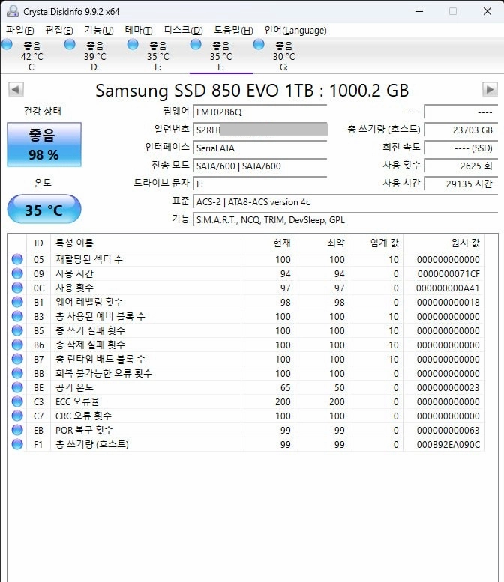Screen dimensions: 504x582
Task: Click the status orb of attribute 05
Action: point(17,259)
